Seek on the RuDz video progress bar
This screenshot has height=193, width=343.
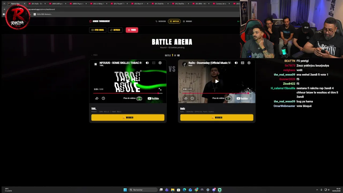tap(217, 93)
